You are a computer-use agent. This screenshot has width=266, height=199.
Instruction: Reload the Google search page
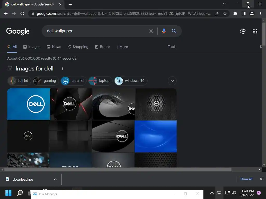coord(22,13)
